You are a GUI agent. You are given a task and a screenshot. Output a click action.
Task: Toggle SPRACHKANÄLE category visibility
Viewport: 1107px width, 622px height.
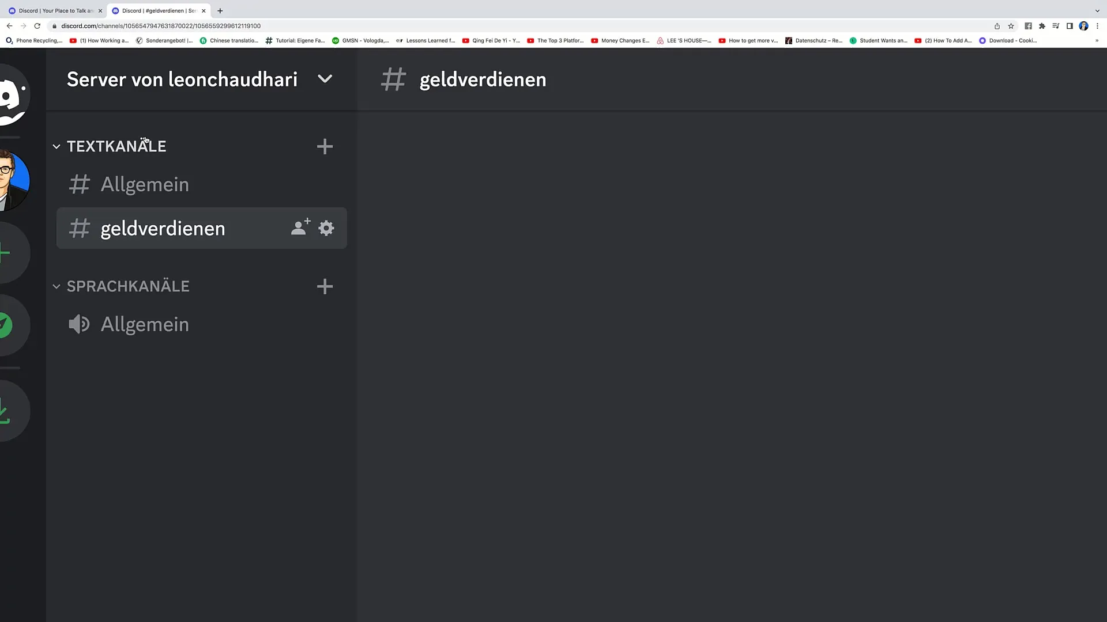[57, 287]
